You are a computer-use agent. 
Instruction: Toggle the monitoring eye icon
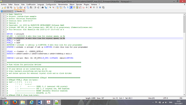pos(87,7)
